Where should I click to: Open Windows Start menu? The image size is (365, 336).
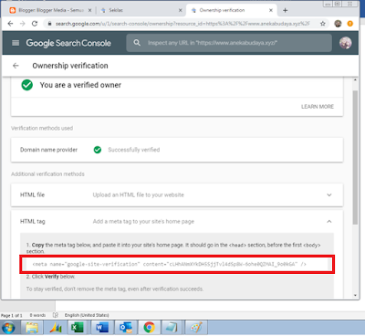[8, 328]
